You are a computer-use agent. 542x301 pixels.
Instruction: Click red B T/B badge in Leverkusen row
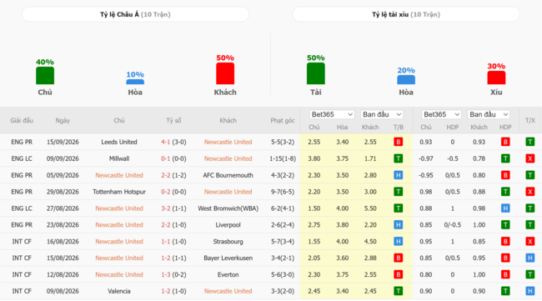tap(399, 258)
